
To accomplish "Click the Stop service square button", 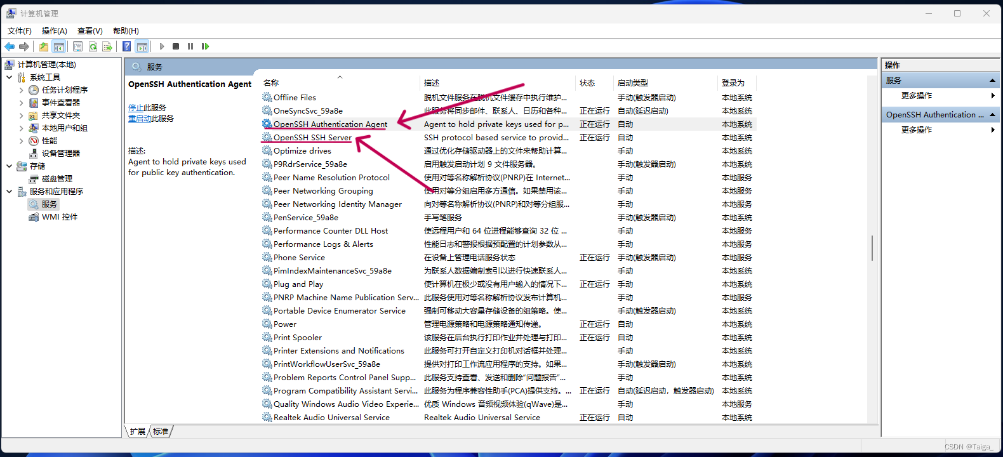I will click(x=176, y=46).
